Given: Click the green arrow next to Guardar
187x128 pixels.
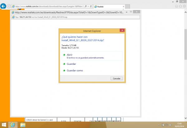Looking at the screenshot, I should pyautogui.click(x=64, y=64).
